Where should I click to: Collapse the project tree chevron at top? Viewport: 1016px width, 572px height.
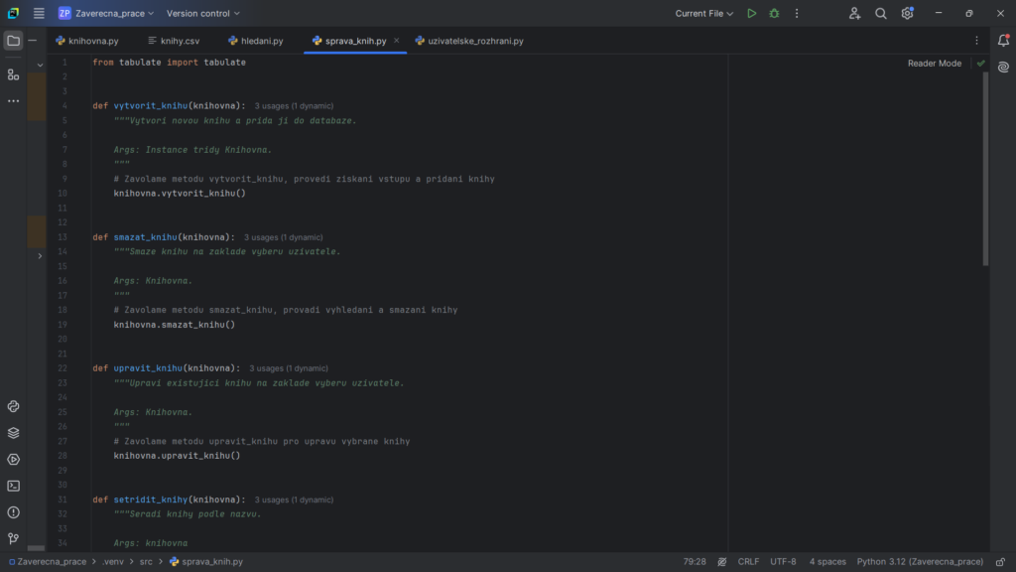click(x=40, y=65)
